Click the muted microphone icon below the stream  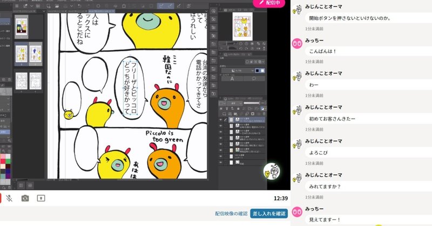[9, 198]
